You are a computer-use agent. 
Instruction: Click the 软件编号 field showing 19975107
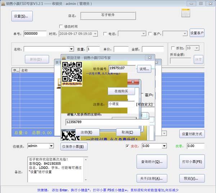[x=122, y=68]
